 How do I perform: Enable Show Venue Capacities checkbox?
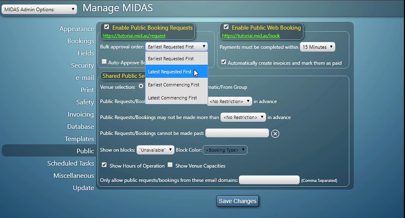(170, 165)
